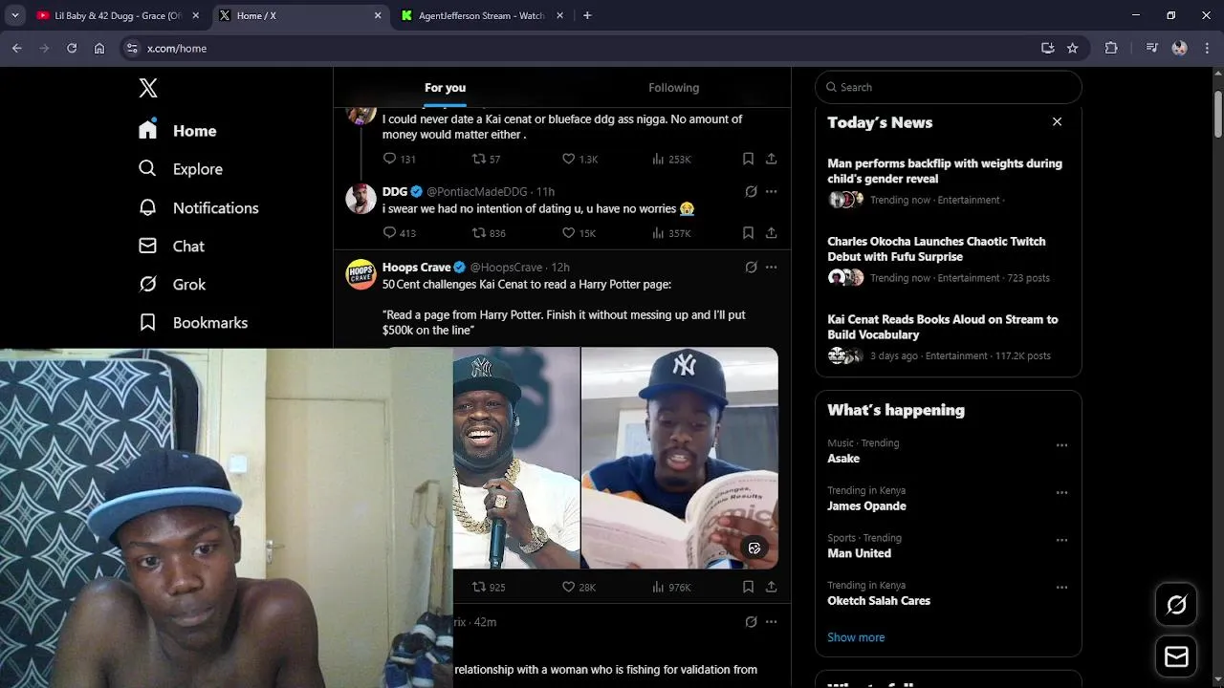This screenshot has width=1224, height=688.
Task: Bookmark this page with the star icon
Action: 1072,48
